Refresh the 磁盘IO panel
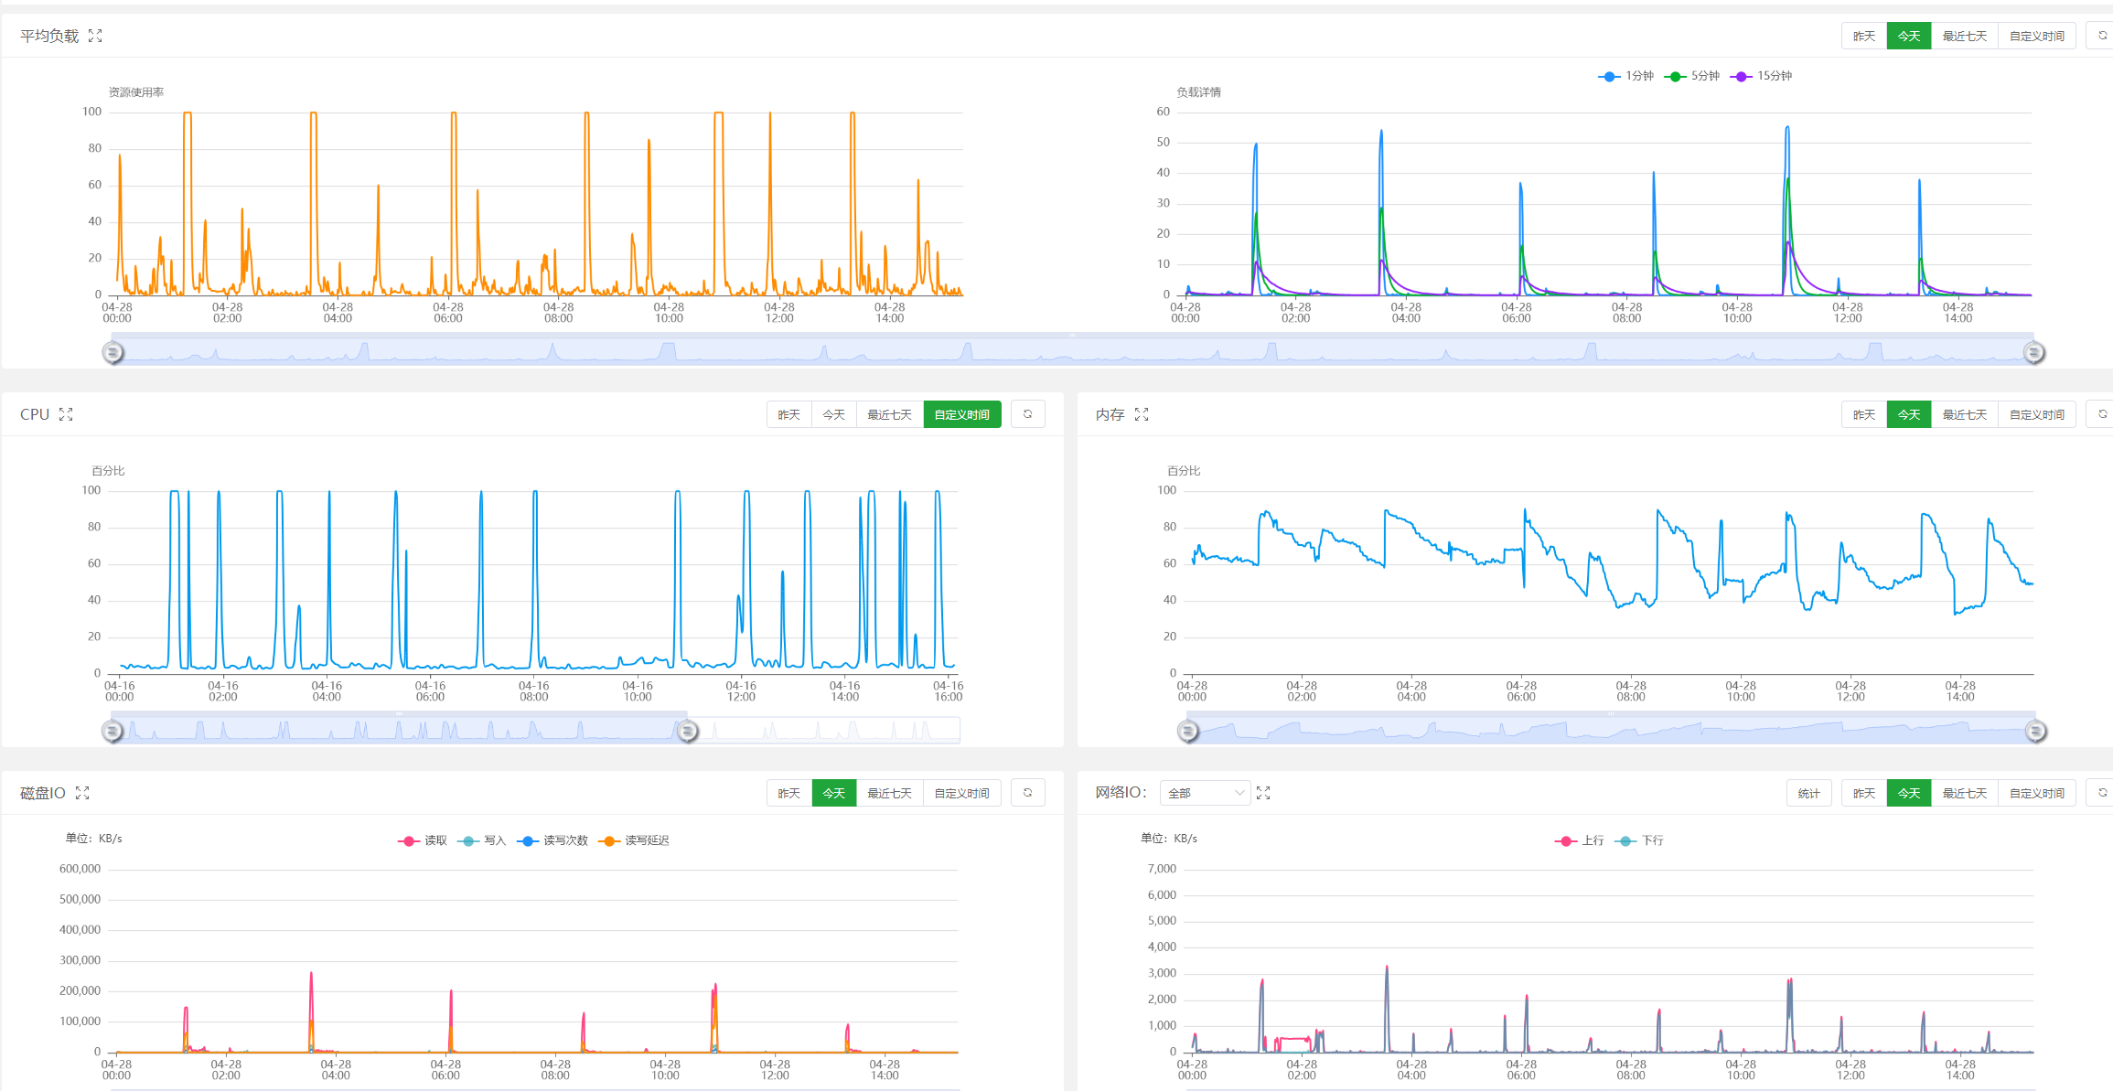The height and width of the screenshot is (1091, 2113). pyautogui.click(x=1028, y=793)
